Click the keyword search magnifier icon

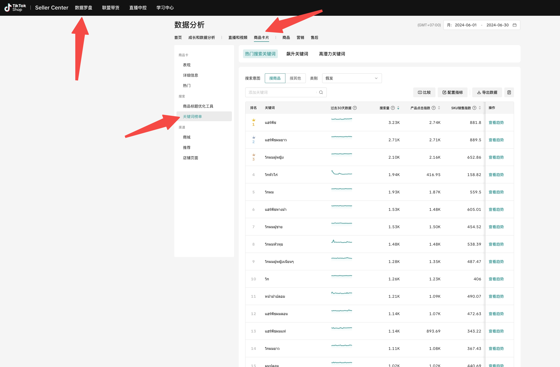(x=321, y=92)
